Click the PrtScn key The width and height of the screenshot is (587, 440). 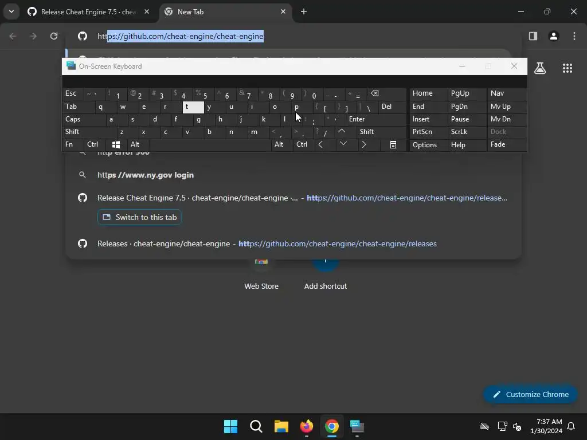pos(428,132)
